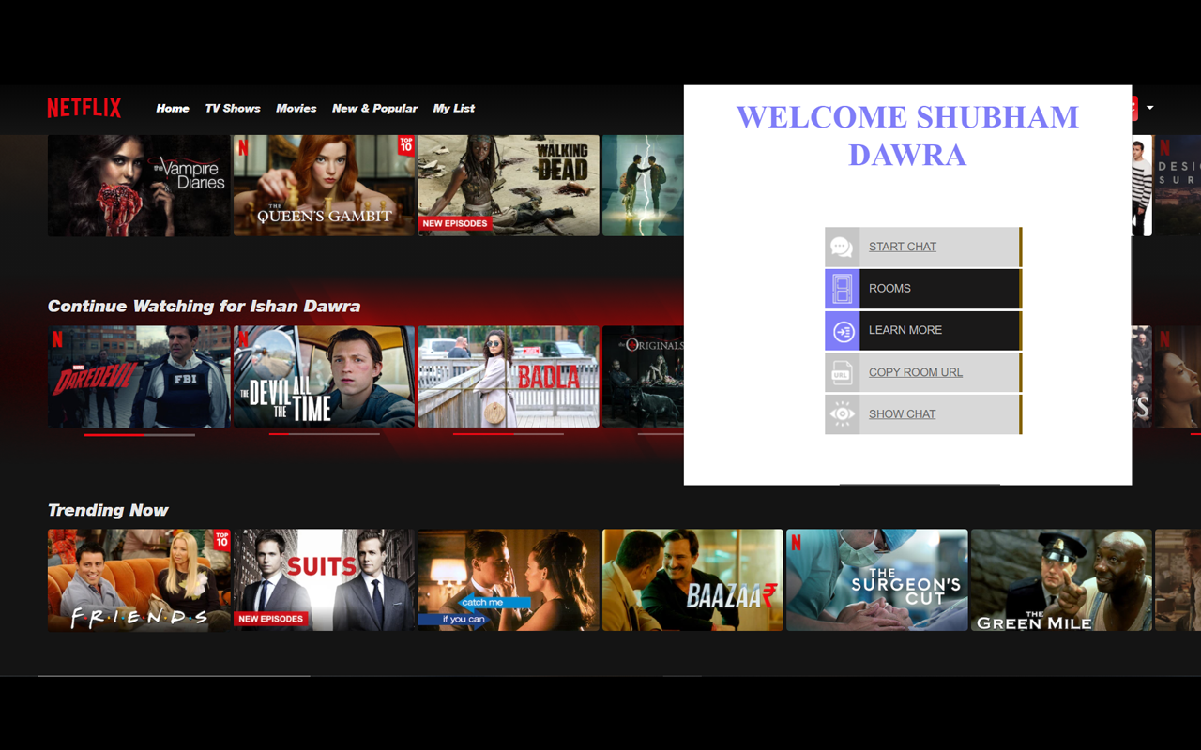Click the Netflix logo

[x=84, y=108]
